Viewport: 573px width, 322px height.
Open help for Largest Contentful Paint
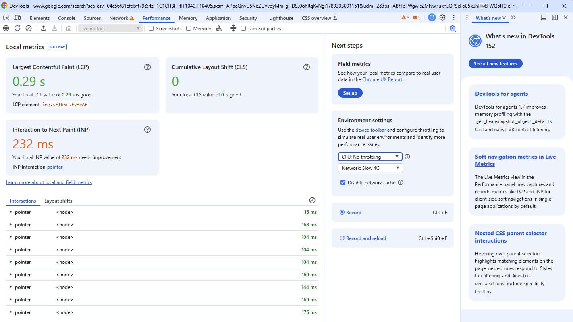click(x=147, y=67)
